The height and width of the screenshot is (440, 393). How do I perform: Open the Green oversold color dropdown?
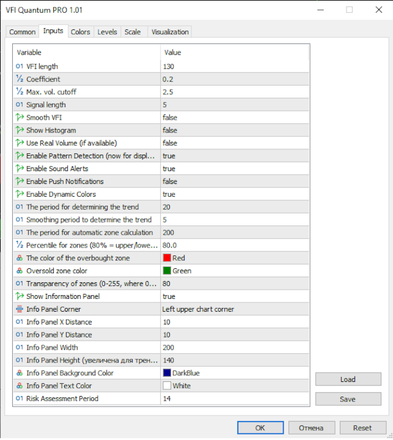pos(235,271)
